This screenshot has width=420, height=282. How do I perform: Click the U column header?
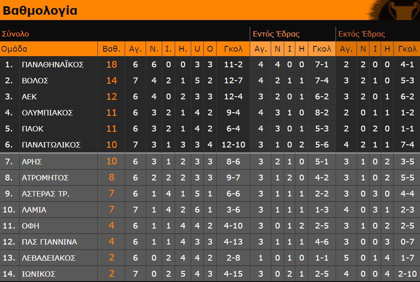[197, 49]
